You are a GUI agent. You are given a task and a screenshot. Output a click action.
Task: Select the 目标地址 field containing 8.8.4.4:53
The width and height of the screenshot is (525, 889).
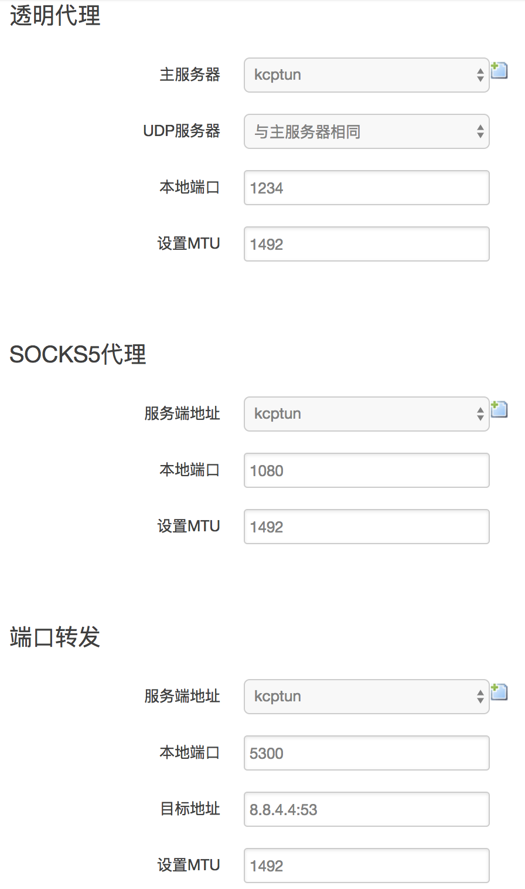[x=366, y=809]
